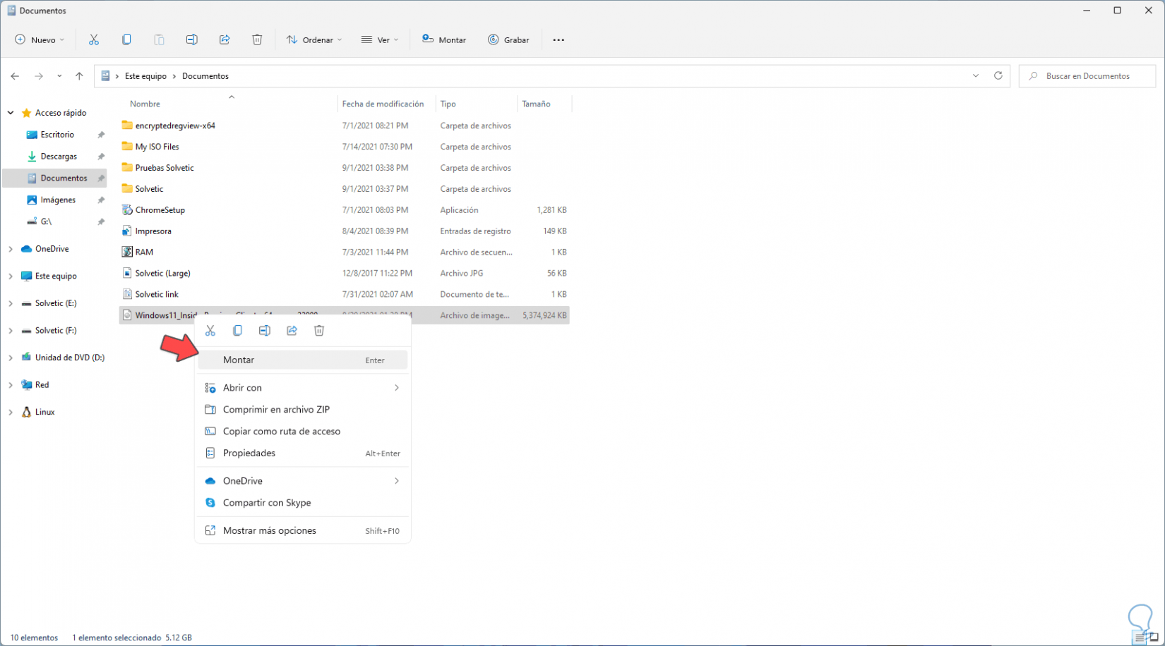Viewport: 1165px width, 646px height.
Task: Click the Rename icon in the top toolbar
Action: click(191, 40)
